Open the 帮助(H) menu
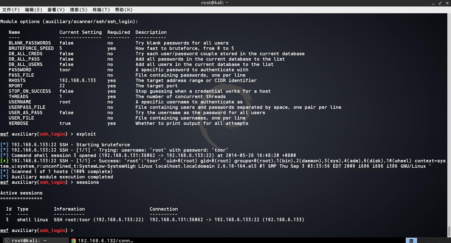The width and height of the screenshot is (451, 243). coord(124,10)
